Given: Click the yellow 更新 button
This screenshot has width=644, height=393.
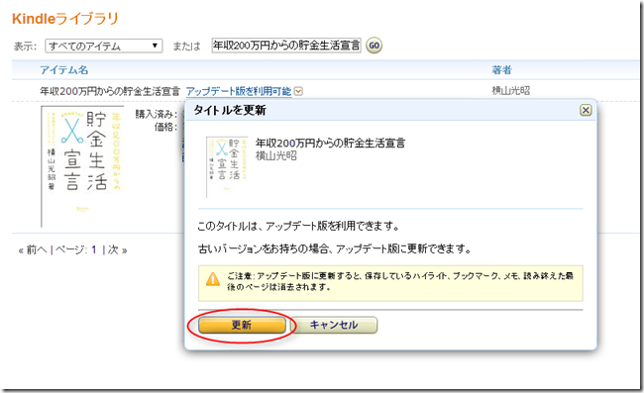Looking at the screenshot, I should click(x=242, y=325).
